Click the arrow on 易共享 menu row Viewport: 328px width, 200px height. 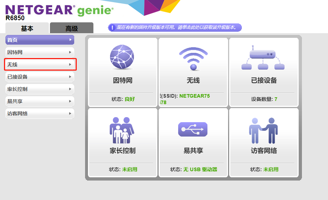[x=70, y=101]
